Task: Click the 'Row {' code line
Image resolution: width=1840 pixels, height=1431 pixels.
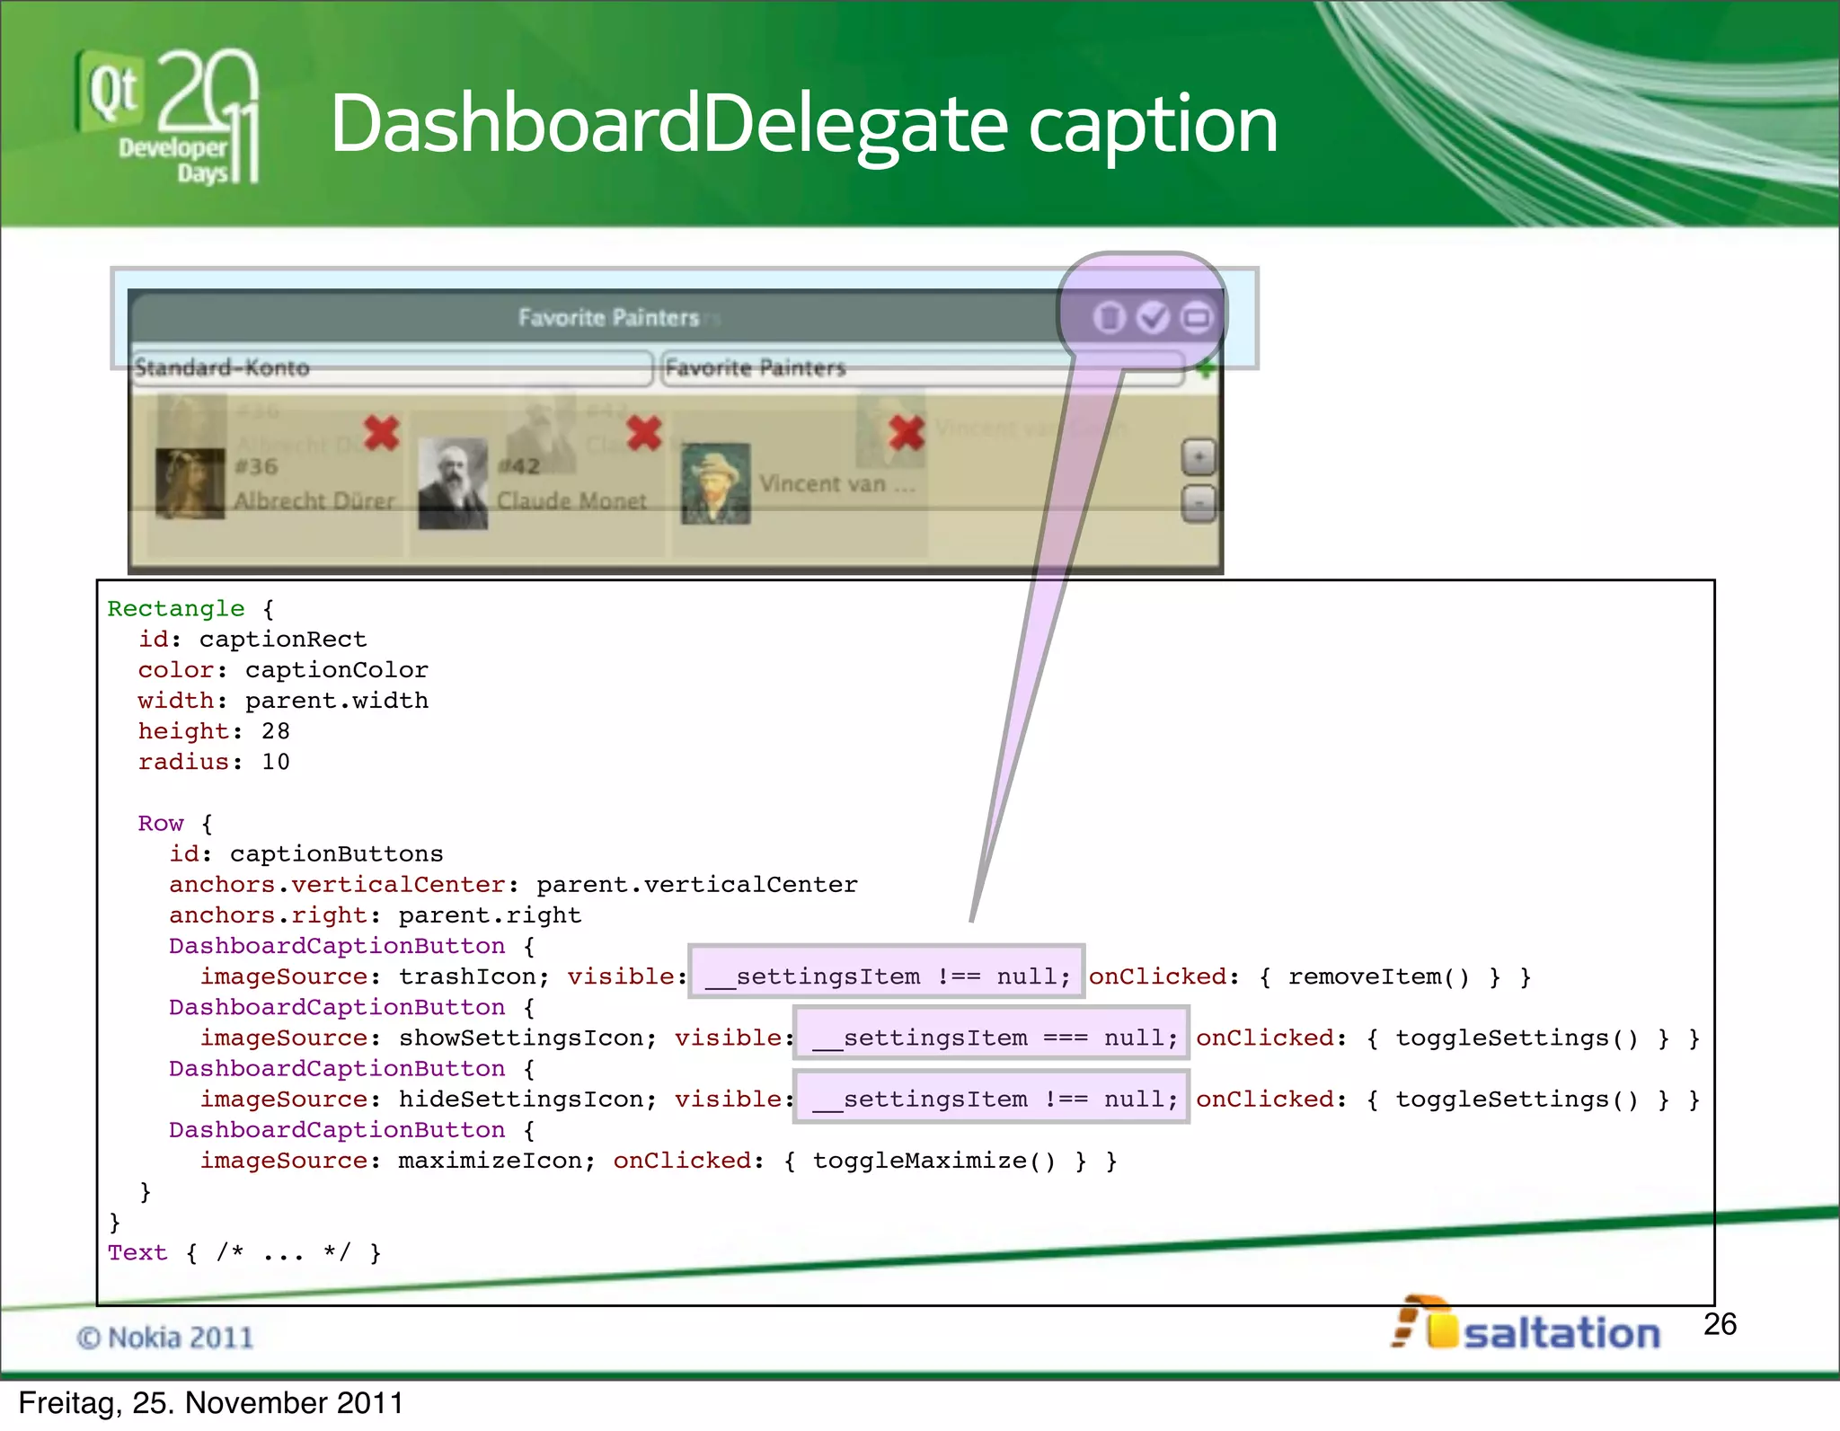Action: tap(175, 824)
